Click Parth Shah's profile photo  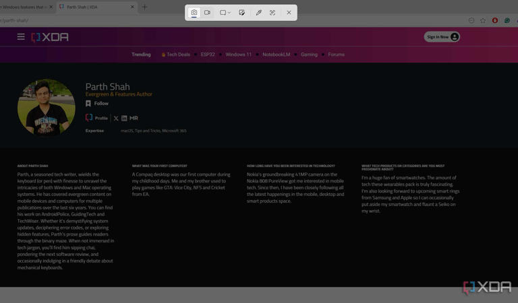click(x=47, y=107)
